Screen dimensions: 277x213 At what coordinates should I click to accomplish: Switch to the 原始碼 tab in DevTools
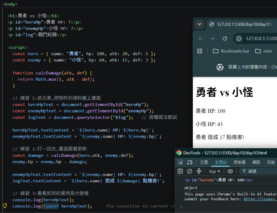[x=239, y=162]
